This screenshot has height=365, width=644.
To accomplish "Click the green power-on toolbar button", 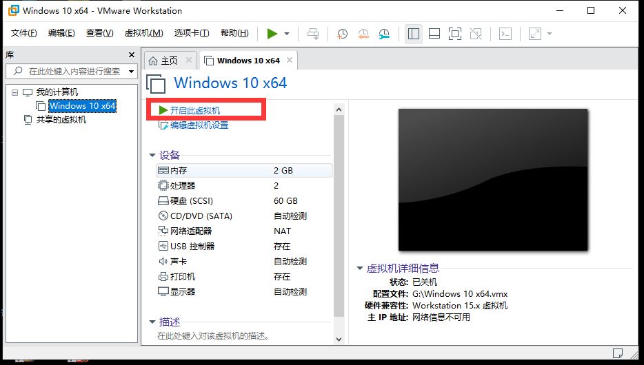I will tap(272, 34).
